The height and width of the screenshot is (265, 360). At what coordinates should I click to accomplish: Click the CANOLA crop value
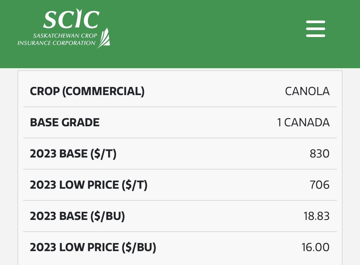click(307, 91)
